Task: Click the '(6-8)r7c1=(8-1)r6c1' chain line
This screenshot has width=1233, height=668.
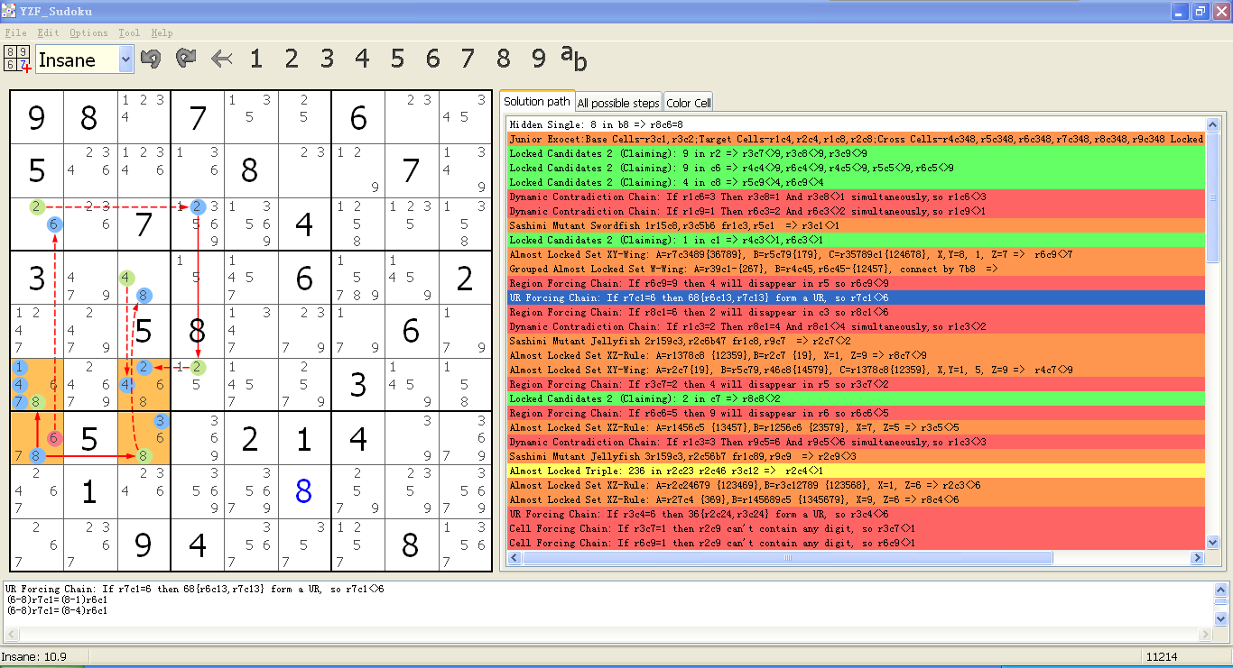Action: [x=57, y=599]
